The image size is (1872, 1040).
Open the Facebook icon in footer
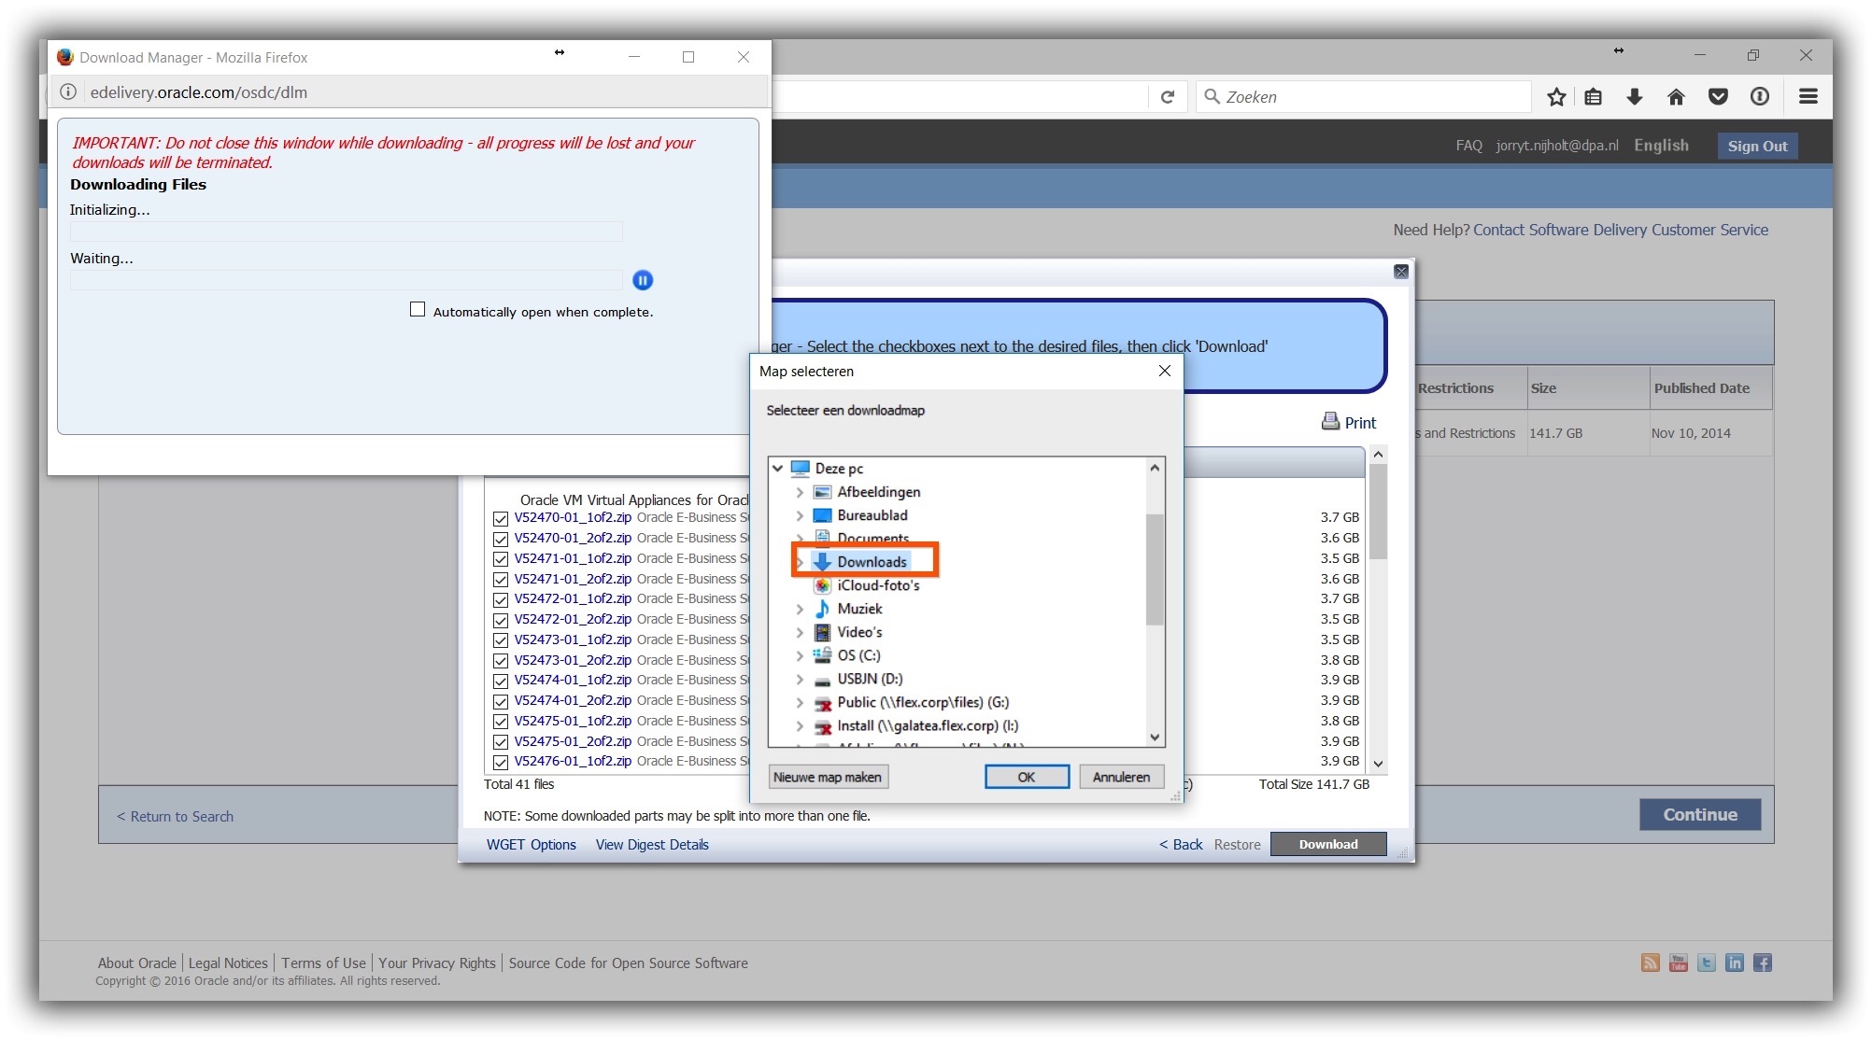click(x=1763, y=963)
